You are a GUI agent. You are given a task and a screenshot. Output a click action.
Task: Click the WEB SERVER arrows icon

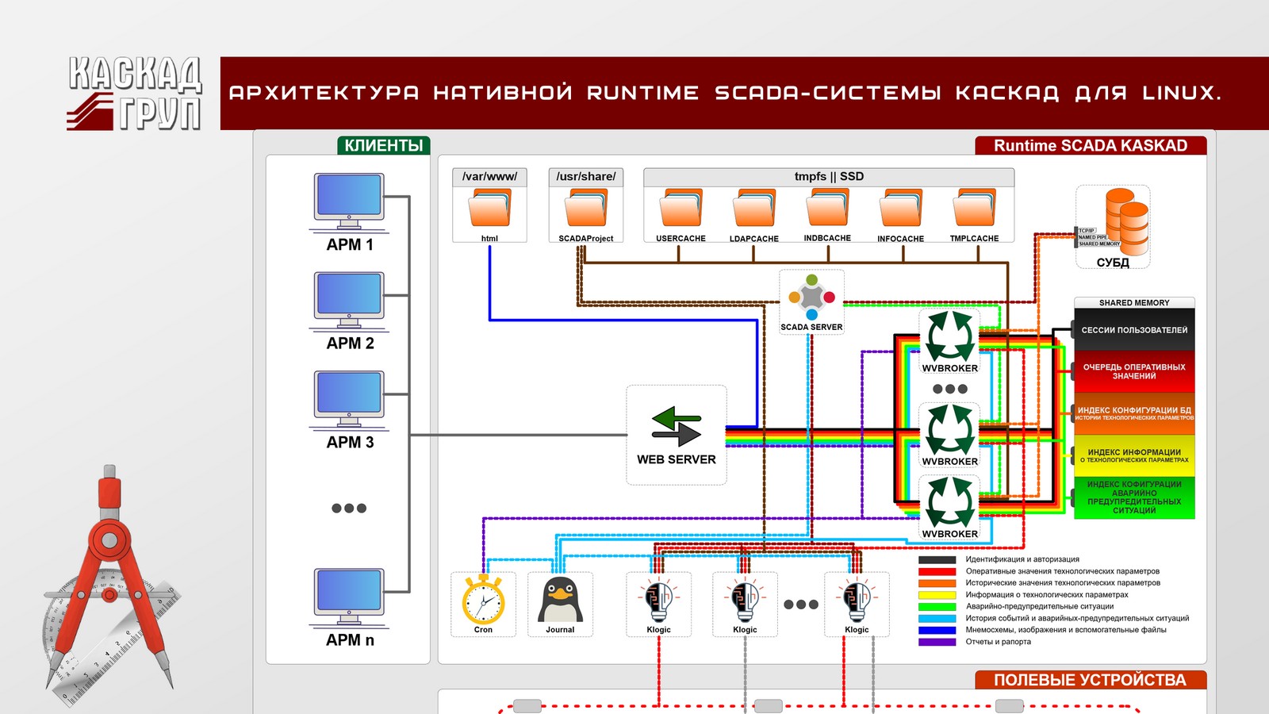click(x=676, y=425)
